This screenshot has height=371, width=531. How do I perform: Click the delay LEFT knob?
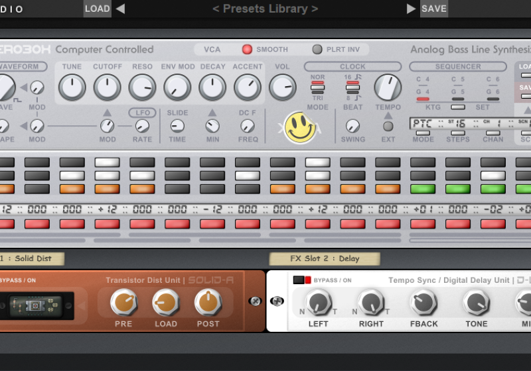(318, 302)
